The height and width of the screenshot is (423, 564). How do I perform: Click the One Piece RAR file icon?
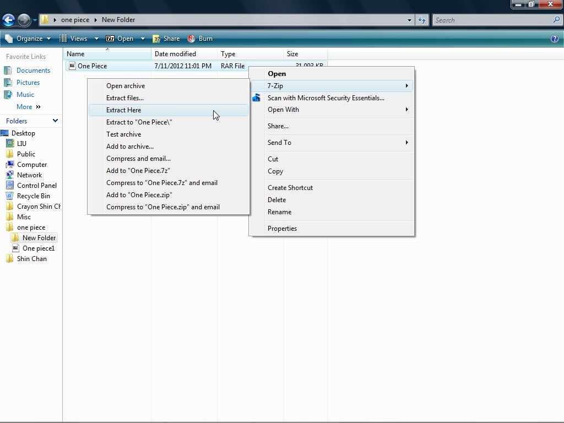click(72, 66)
